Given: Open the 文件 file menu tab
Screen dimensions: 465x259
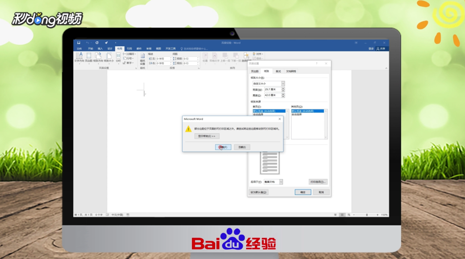Looking at the screenshot, I should tap(79, 49).
